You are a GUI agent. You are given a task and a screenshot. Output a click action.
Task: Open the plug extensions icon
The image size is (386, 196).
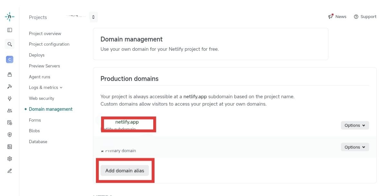(10, 98)
